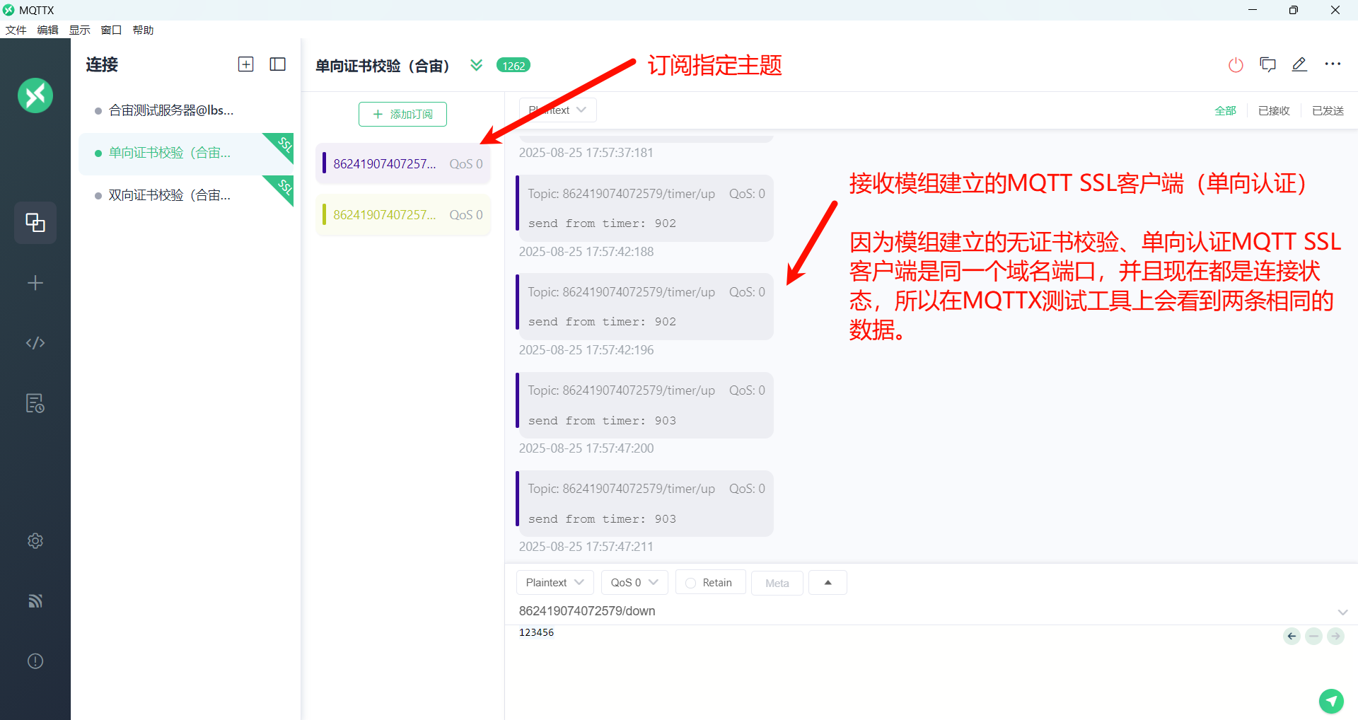Open the new window chat icon

[1267, 64]
